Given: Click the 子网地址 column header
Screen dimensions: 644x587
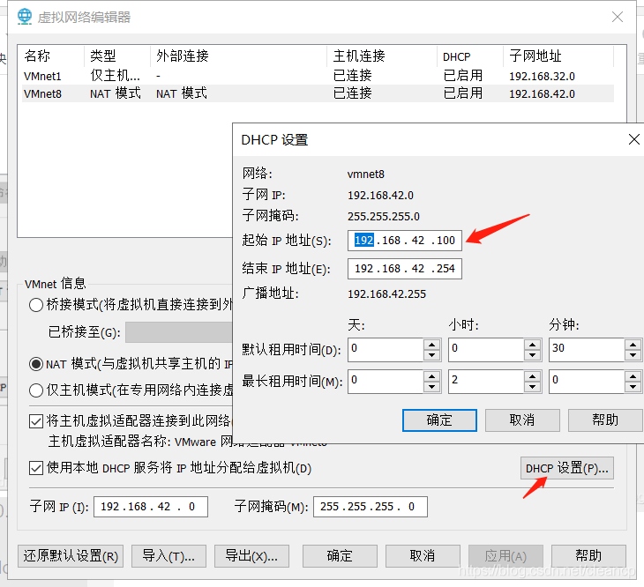Looking at the screenshot, I should 558,56.
